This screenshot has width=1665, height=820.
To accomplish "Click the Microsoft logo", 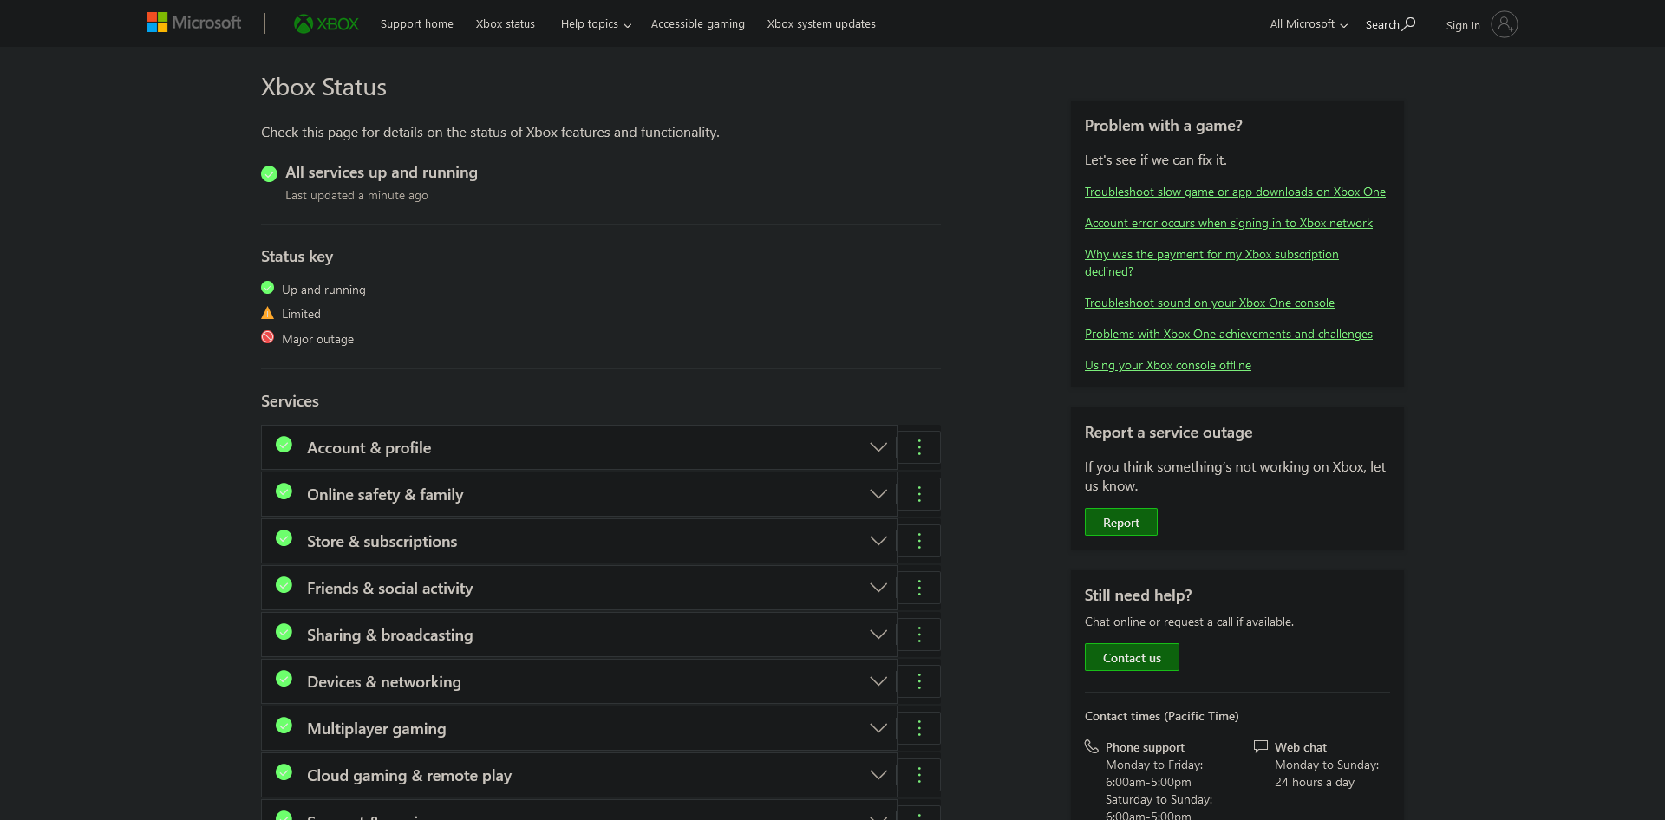I will point(194,23).
